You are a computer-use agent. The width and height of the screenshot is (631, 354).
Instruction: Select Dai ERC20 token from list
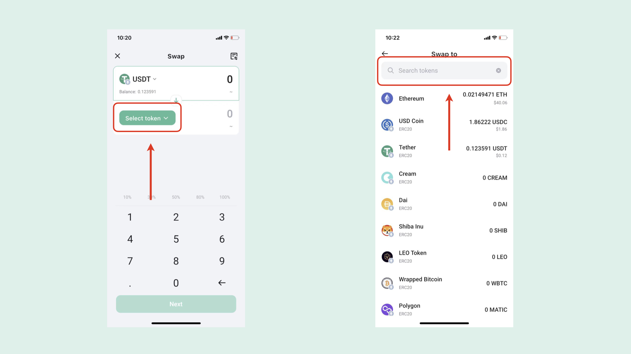click(x=444, y=204)
